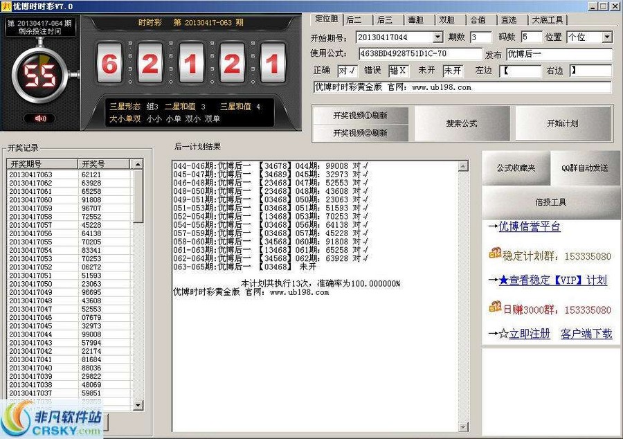This screenshot has height=439, width=623.
Task: Click the 日赚3000群 number 153335080
Action: tap(588, 310)
